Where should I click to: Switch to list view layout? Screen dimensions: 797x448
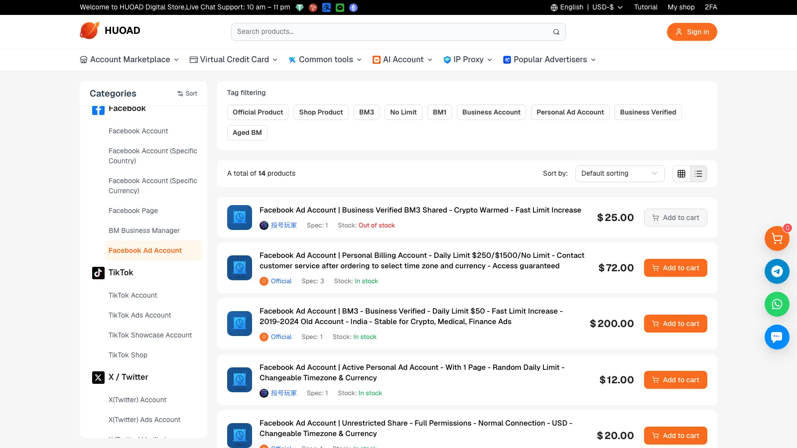pyautogui.click(x=698, y=174)
